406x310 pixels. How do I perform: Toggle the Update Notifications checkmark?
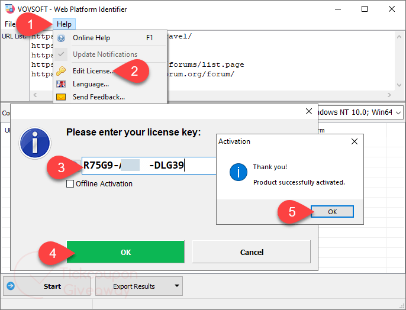point(61,54)
